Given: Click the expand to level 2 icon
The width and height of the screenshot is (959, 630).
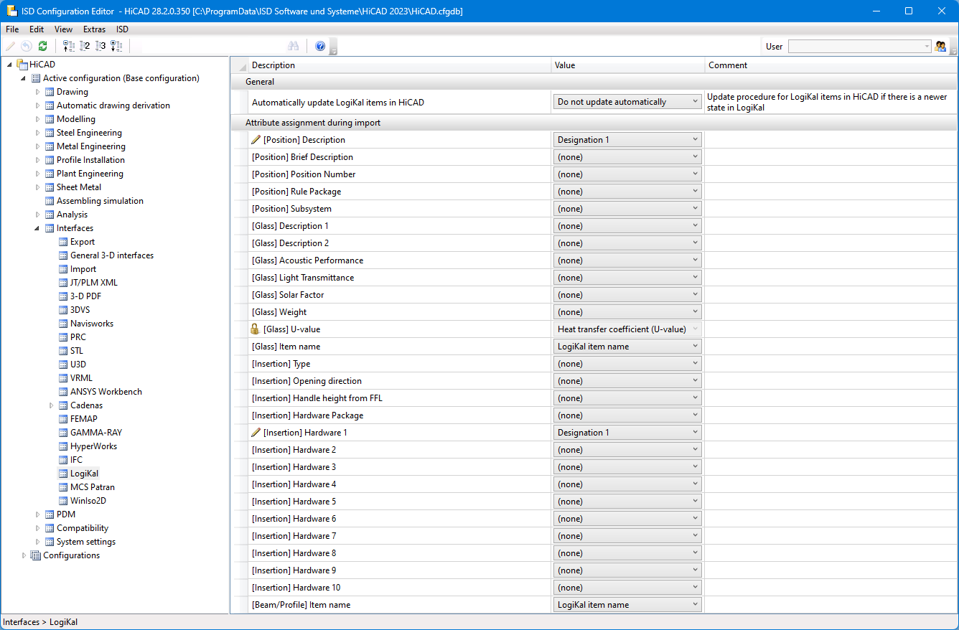Looking at the screenshot, I should 85,46.
